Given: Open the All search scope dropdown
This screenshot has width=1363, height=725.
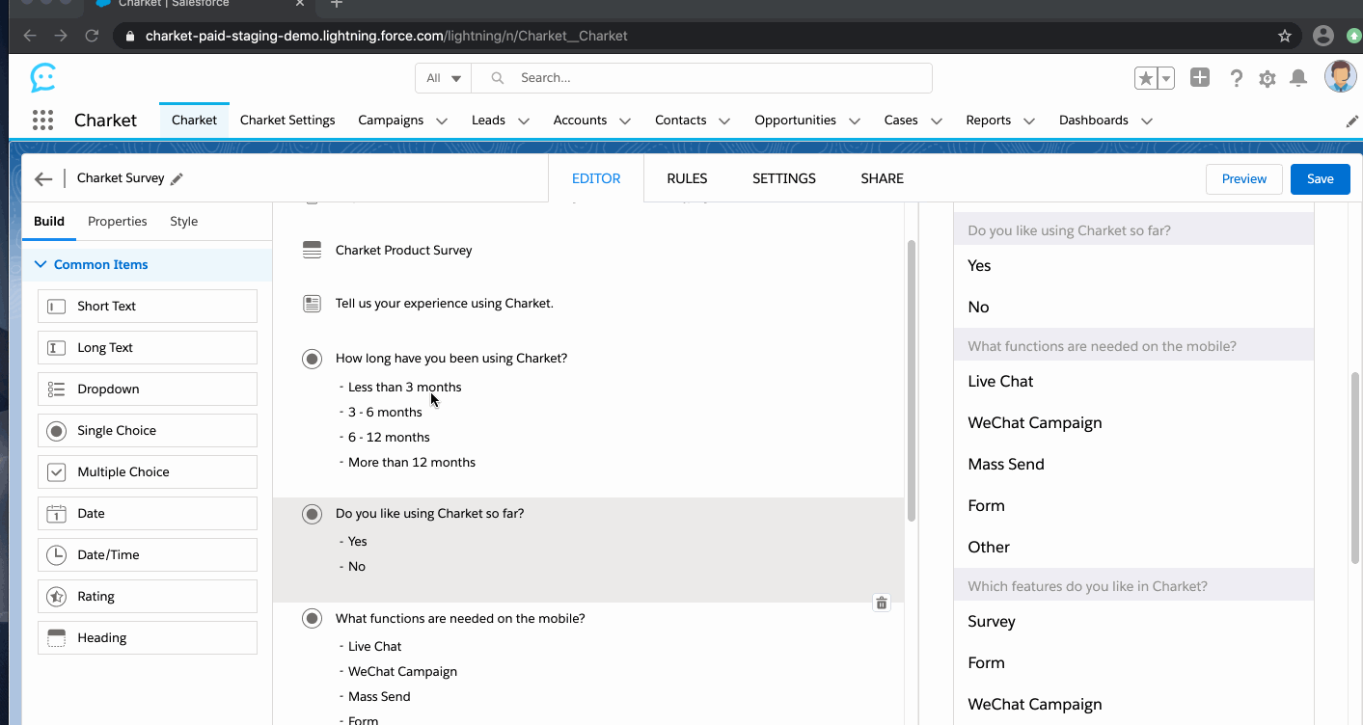Looking at the screenshot, I should click(444, 78).
